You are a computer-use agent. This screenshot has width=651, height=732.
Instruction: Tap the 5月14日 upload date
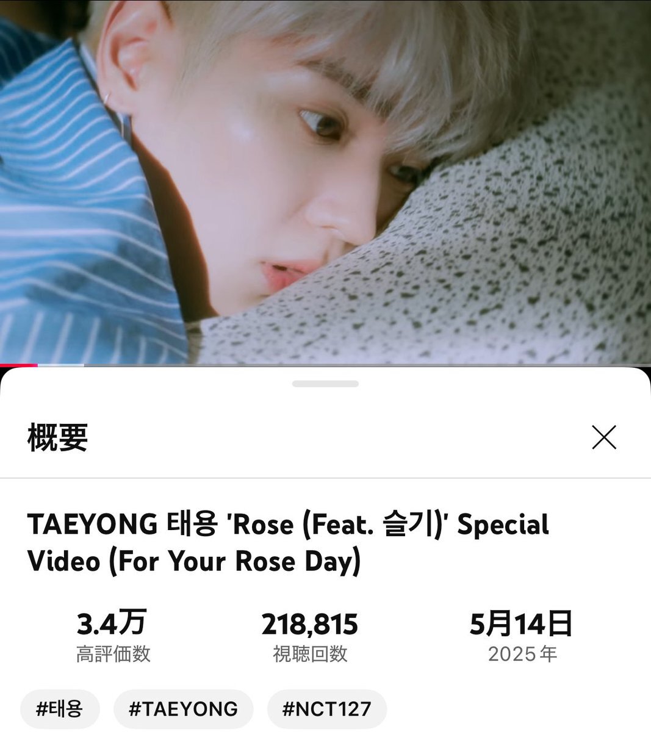click(x=522, y=623)
